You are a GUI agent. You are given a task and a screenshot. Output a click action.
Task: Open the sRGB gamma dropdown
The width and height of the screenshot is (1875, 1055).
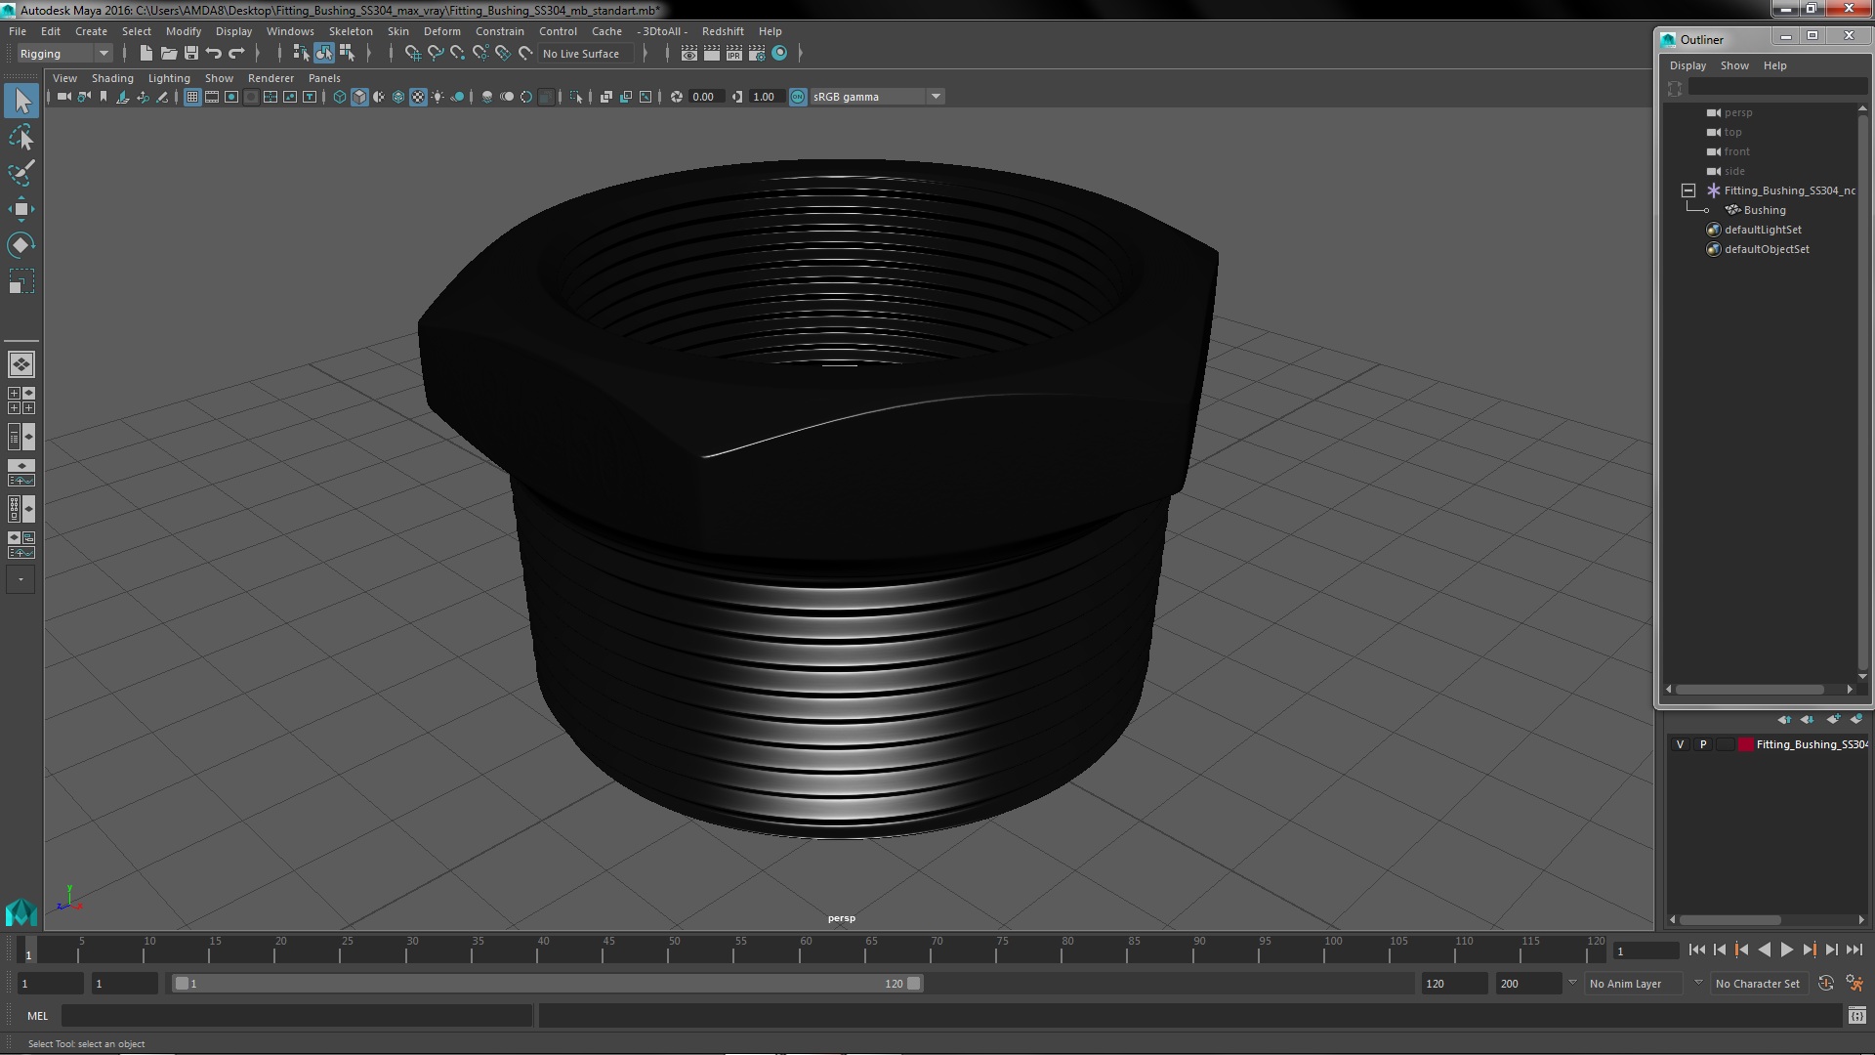click(936, 97)
